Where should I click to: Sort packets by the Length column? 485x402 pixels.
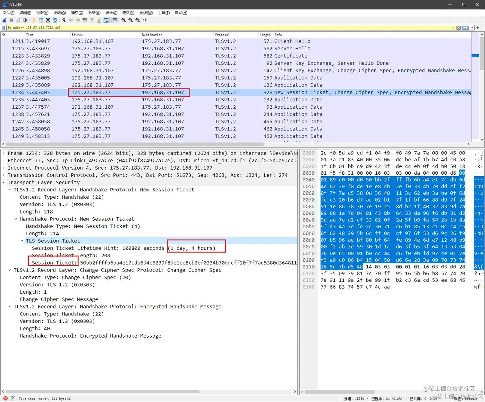tap(265, 35)
